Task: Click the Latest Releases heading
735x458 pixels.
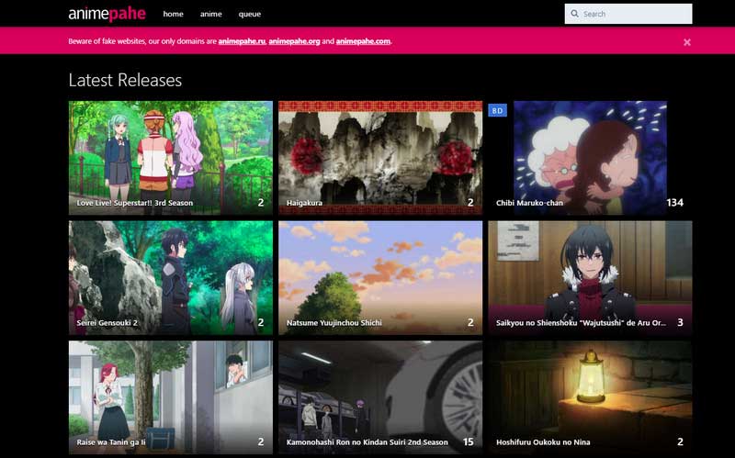Action: click(x=125, y=80)
